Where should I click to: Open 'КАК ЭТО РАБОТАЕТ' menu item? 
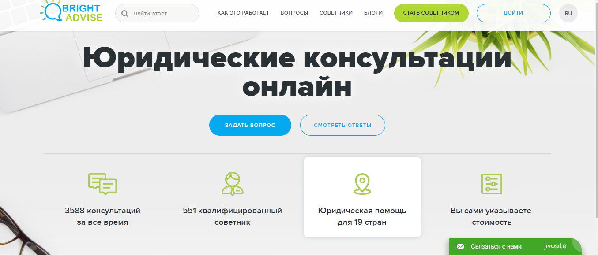coord(243,13)
